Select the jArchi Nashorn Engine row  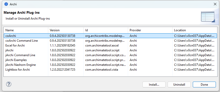pyautogui.click(x=110, y=65)
